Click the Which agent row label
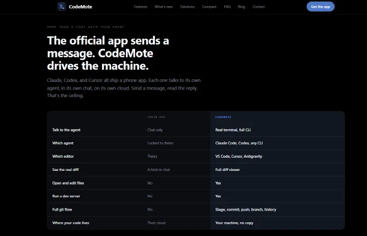The width and height of the screenshot is (367, 236). pyautogui.click(x=63, y=143)
